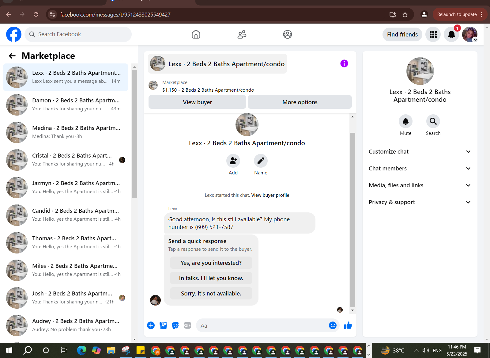490x358 pixels.
Task: Open Windows taskbar search
Action: (28, 350)
